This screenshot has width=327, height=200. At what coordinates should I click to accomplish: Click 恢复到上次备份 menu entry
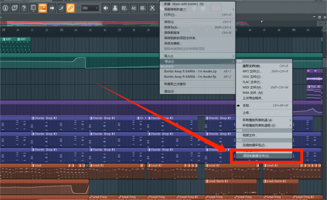pos(197,84)
